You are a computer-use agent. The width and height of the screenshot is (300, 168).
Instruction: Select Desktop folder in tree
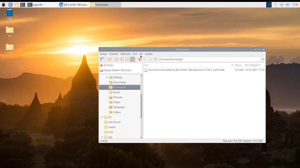[118, 77]
